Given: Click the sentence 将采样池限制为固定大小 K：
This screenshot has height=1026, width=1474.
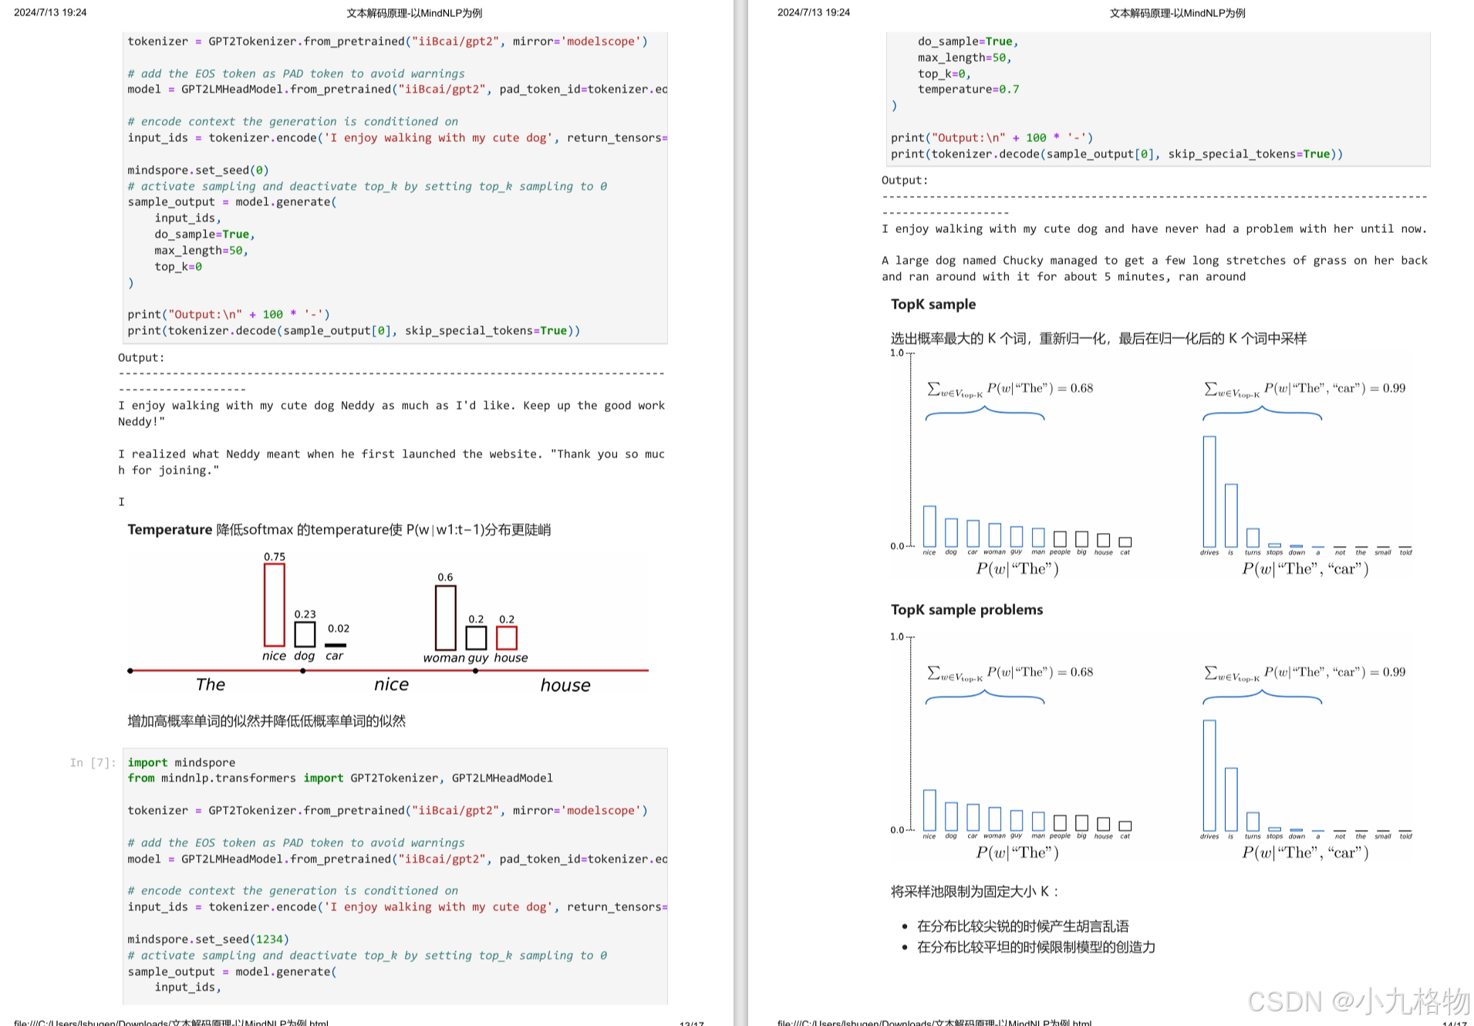Looking at the screenshot, I should [x=975, y=891].
